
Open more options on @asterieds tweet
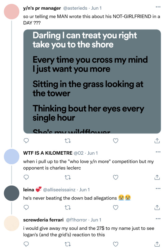coord(158,7)
